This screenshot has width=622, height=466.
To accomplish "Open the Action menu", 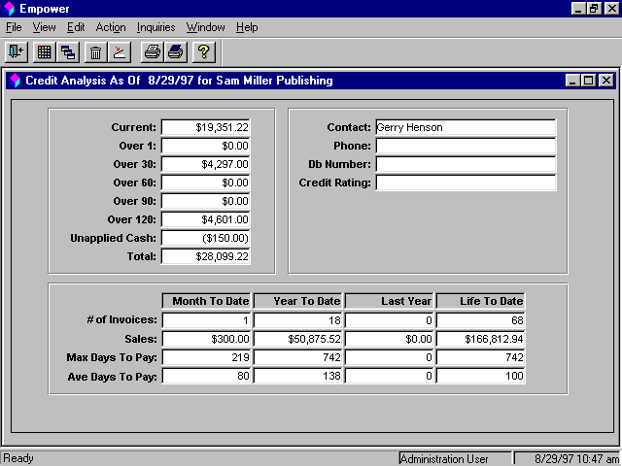I will click(111, 27).
